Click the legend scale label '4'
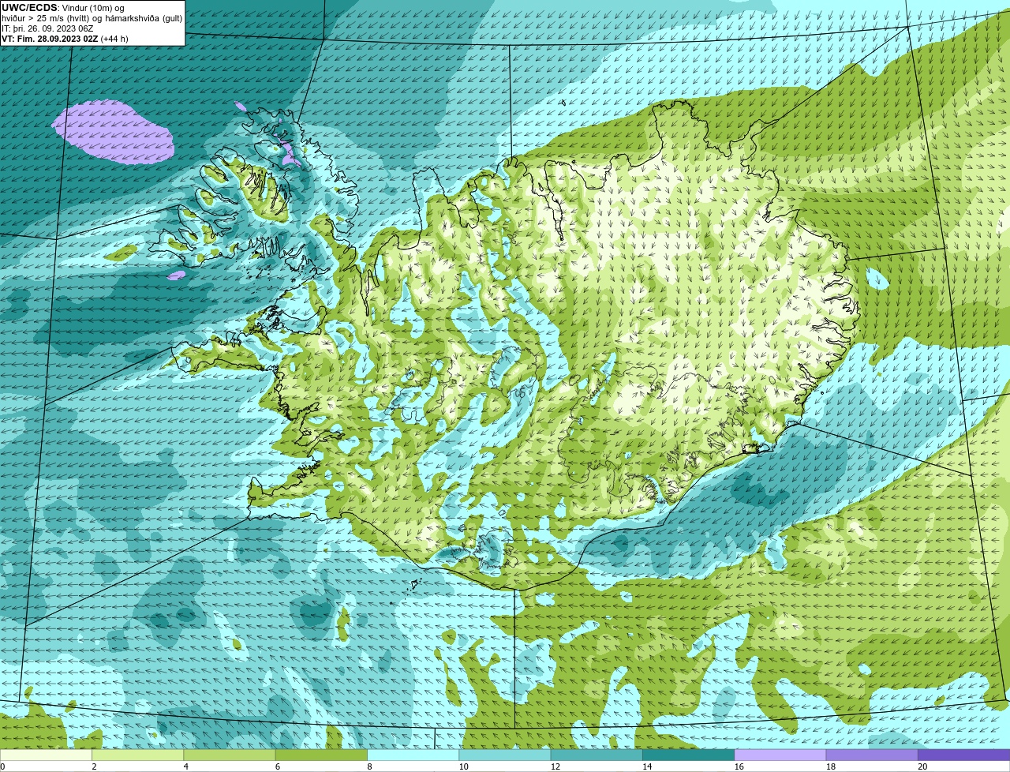Viewport: 1010px width, 772px height. click(185, 766)
